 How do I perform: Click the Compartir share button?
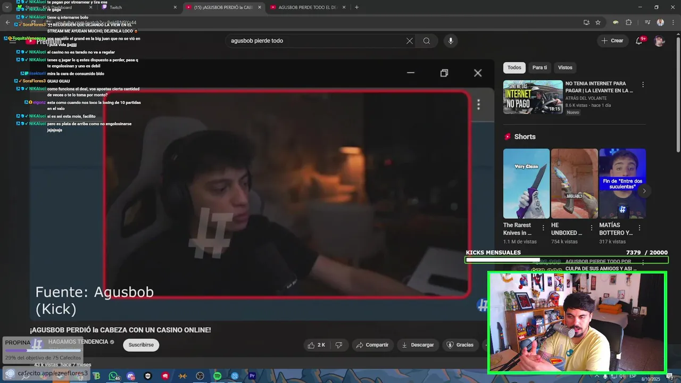point(372,345)
